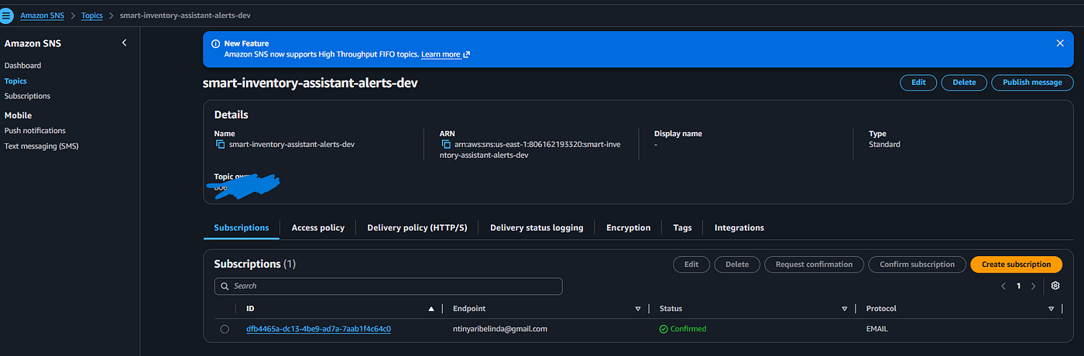Click the subscriptions Edit button
The height and width of the screenshot is (356, 1084).
691,265
